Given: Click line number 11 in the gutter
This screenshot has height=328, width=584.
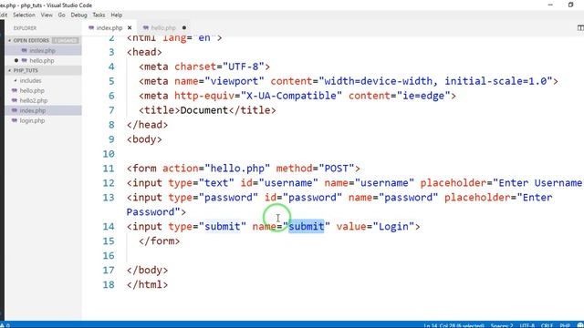Looking at the screenshot, I should point(109,169).
